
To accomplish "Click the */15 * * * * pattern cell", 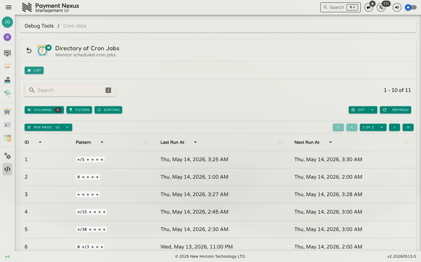I will coord(91,212).
